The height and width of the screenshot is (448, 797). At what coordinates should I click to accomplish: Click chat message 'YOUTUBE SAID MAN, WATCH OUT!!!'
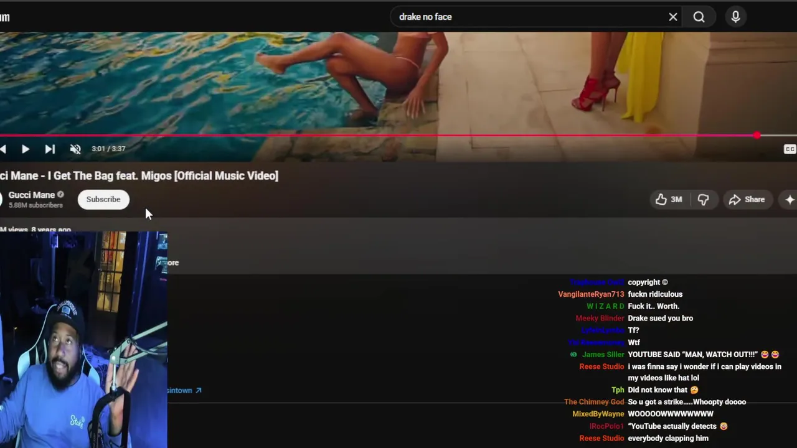[704, 355]
